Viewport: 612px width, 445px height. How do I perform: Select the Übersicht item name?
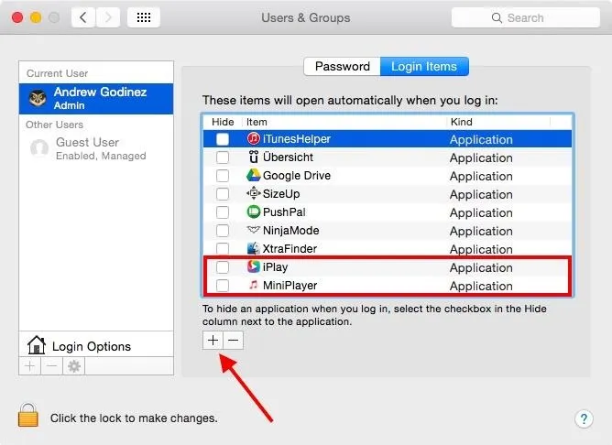point(288,157)
